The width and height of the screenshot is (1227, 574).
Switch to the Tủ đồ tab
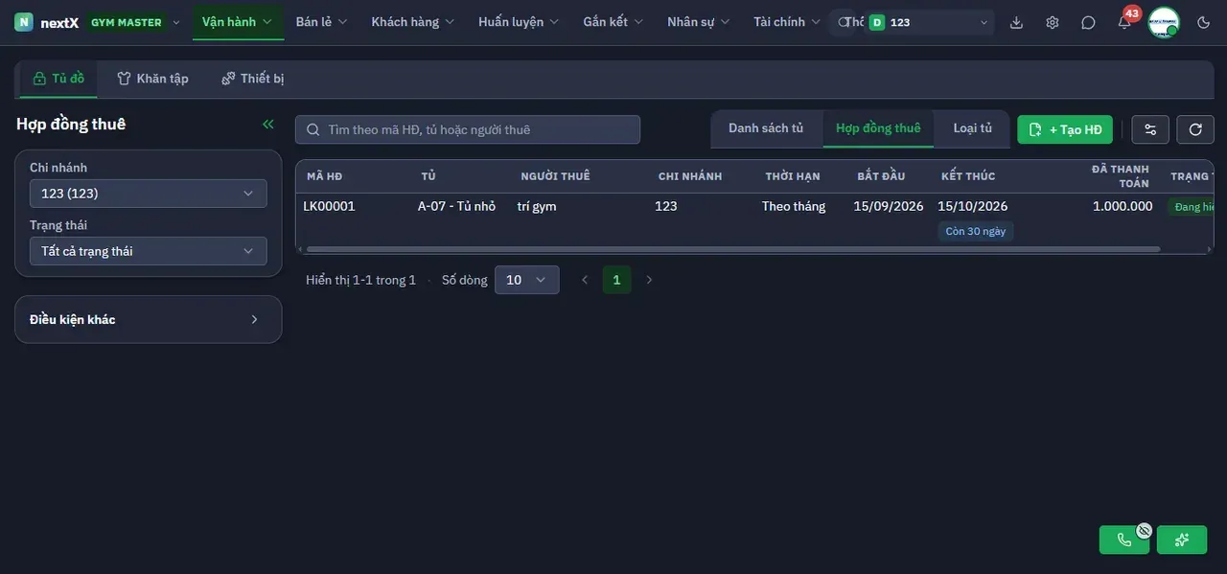58,79
